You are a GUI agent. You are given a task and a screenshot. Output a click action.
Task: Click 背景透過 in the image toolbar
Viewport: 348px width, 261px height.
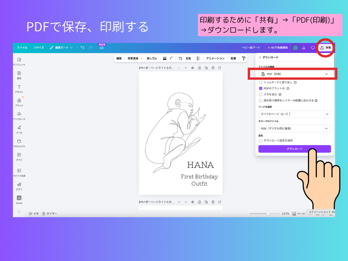(x=135, y=58)
